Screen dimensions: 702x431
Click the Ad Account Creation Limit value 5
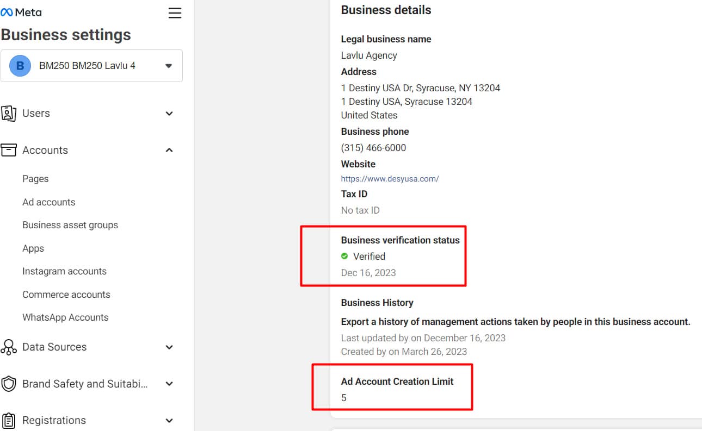[344, 398]
